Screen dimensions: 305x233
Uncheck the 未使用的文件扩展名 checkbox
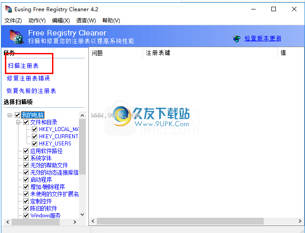(x=26, y=194)
